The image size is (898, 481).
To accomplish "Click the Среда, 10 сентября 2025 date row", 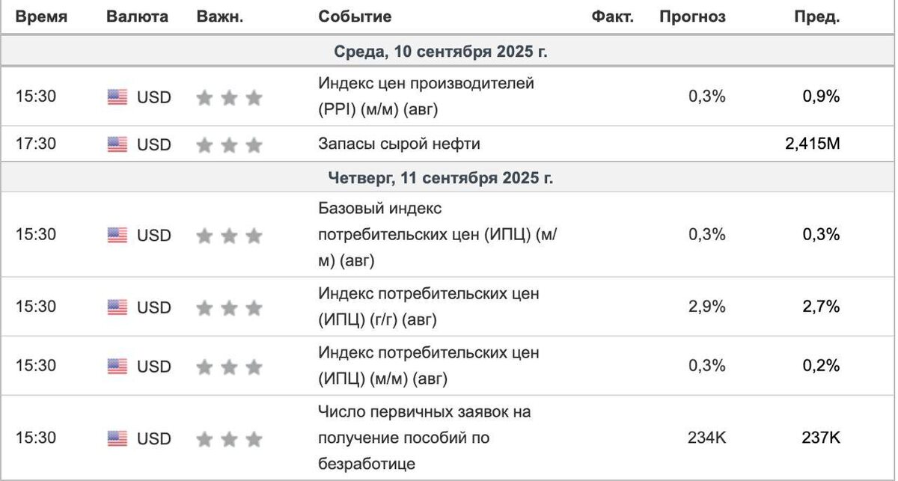I will 442,52.
